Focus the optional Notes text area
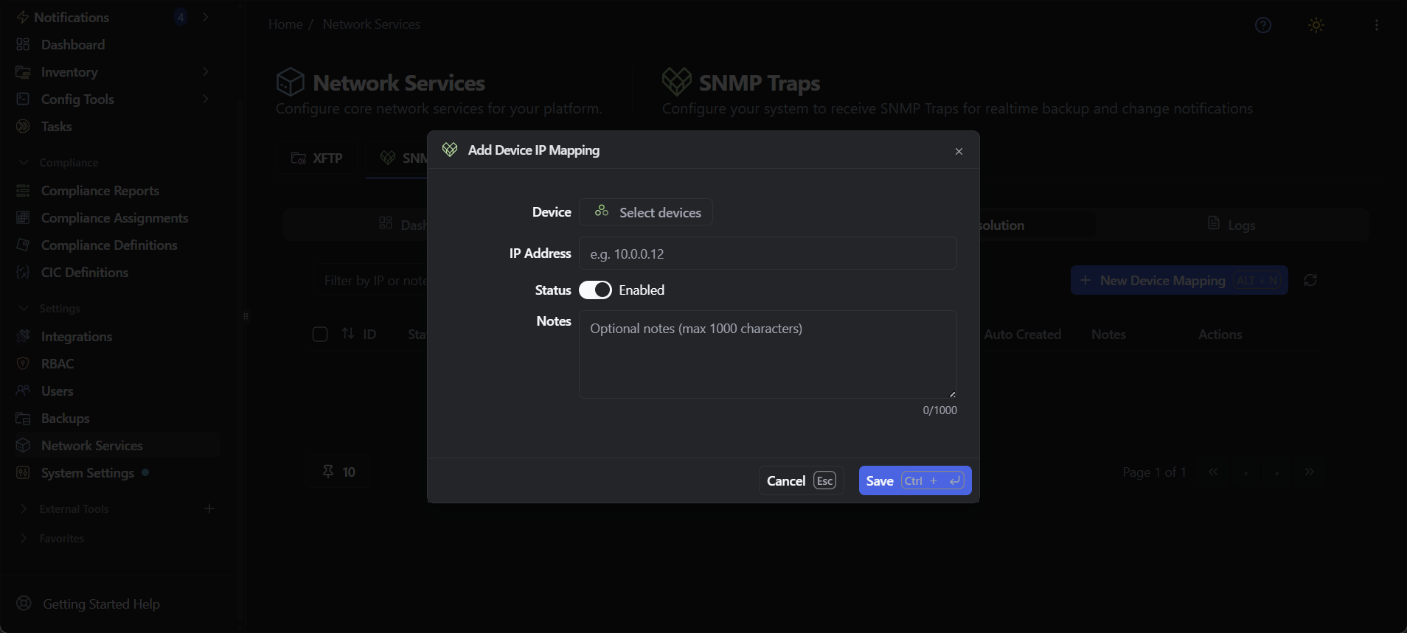This screenshot has height=633, width=1407. 768,354
